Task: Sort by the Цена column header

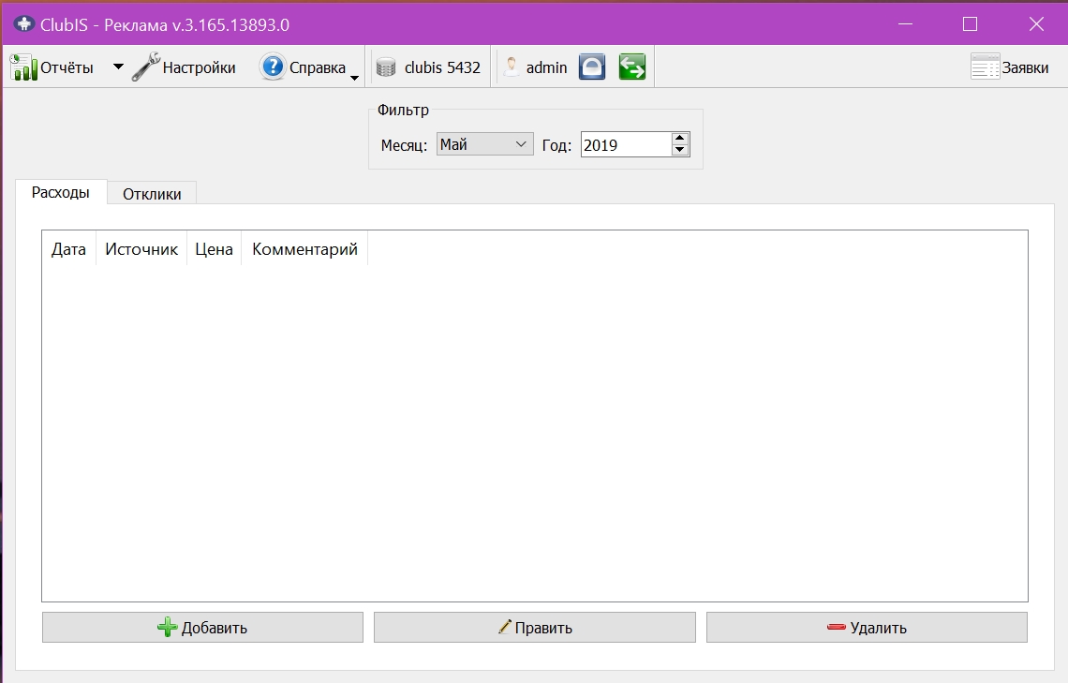Action: pyautogui.click(x=214, y=249)
